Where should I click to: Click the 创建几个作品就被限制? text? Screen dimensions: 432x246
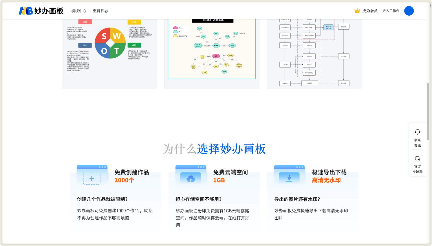(102, 199)
